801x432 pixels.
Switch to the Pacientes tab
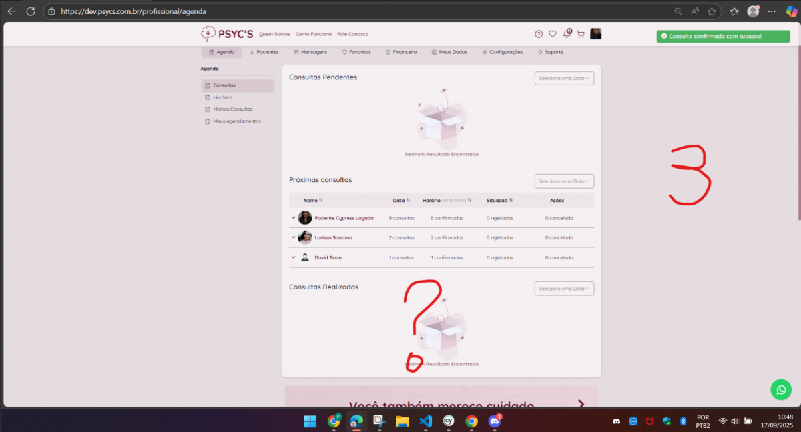click(x=264, y=52)
